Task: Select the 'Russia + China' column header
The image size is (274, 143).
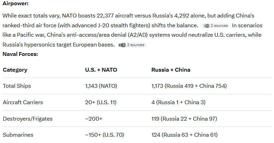Action: [x=171, y=70]
